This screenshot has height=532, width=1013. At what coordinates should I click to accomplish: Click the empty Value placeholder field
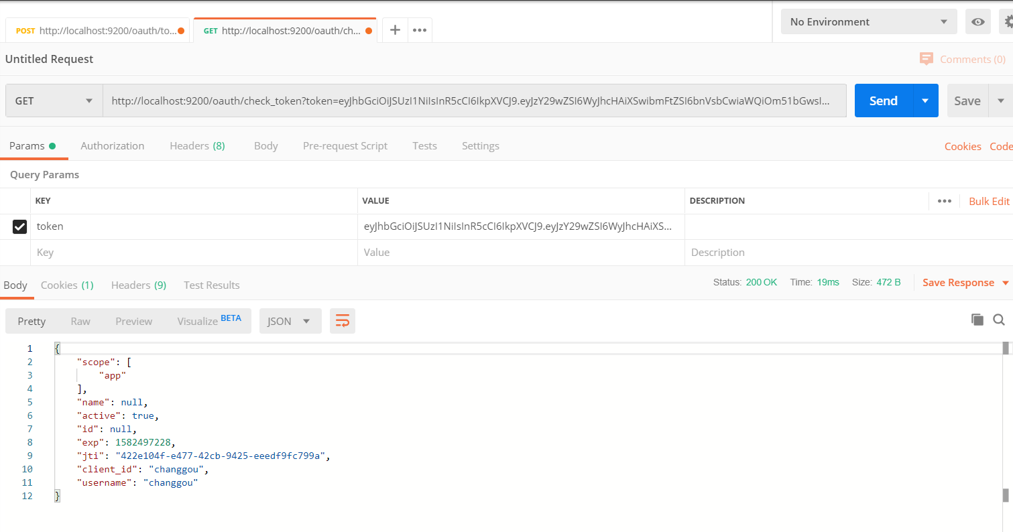click(x=521, y=253)
